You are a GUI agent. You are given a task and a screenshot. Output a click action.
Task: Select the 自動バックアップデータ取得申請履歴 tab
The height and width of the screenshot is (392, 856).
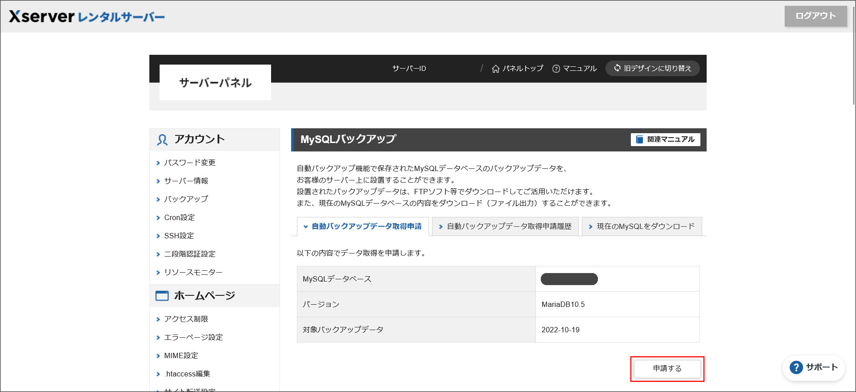click(x=505, y=226)
